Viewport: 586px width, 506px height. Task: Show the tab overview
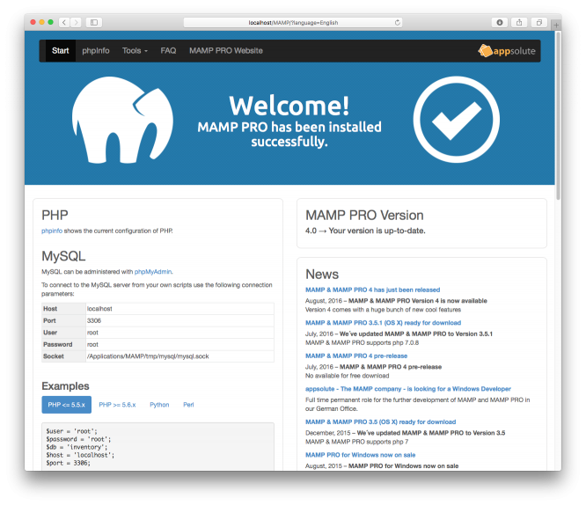pyautogui.click(x=538, y=22)
